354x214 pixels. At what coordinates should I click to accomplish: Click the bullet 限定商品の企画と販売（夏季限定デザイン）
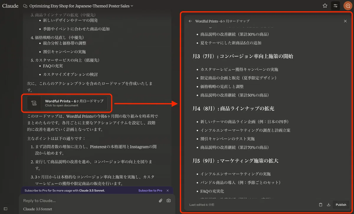click(x=238, y=78)
